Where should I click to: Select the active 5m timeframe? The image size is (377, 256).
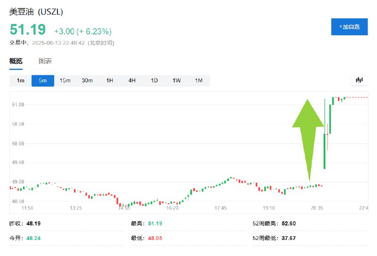[43, 80]
